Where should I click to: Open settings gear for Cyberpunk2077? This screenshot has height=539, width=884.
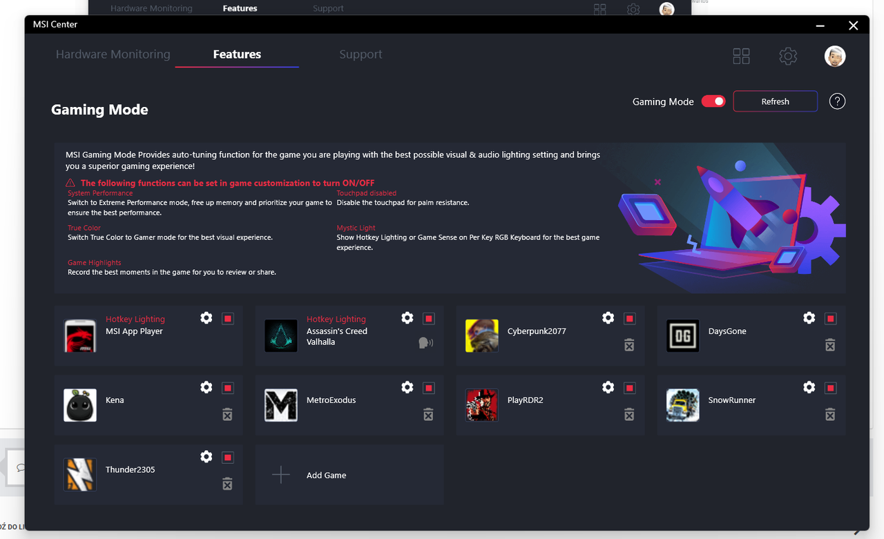pyautogui.click(x=608, y=318)
